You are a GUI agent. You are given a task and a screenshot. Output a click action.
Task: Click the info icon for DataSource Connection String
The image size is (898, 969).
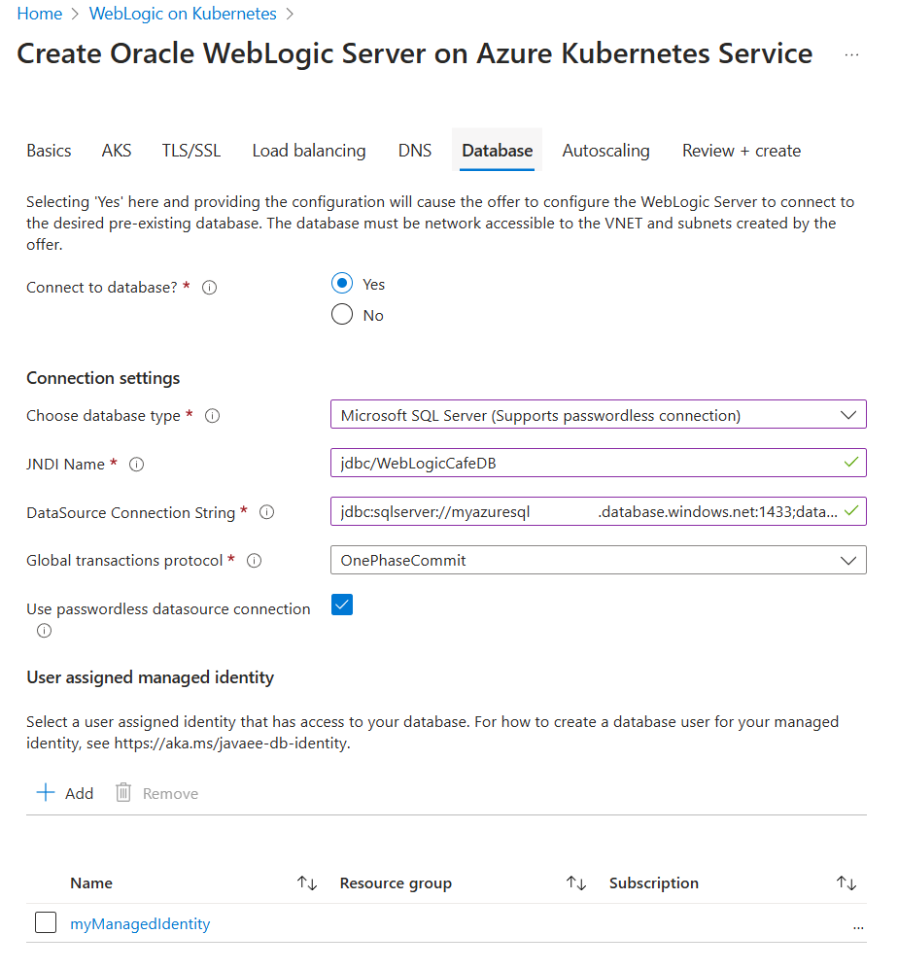(x=266, y=512)
